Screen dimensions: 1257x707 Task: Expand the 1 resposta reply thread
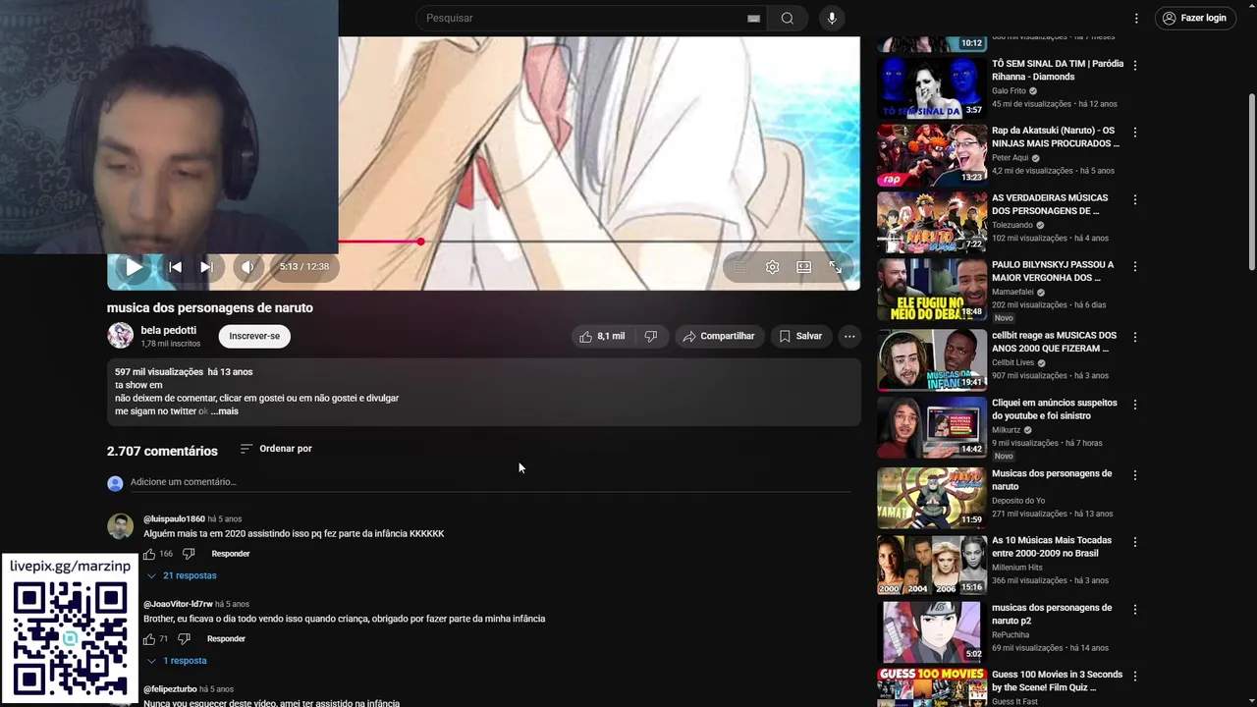[177, 661]
